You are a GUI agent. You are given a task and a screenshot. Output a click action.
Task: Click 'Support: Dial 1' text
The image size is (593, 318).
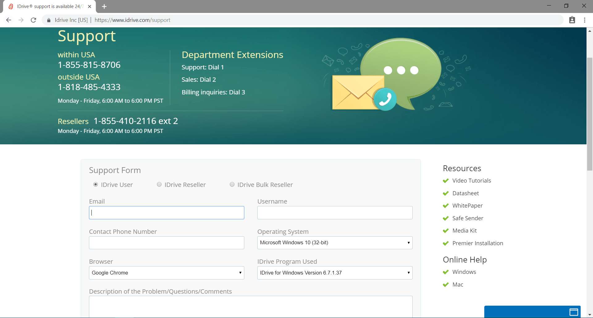pos(203,67)
